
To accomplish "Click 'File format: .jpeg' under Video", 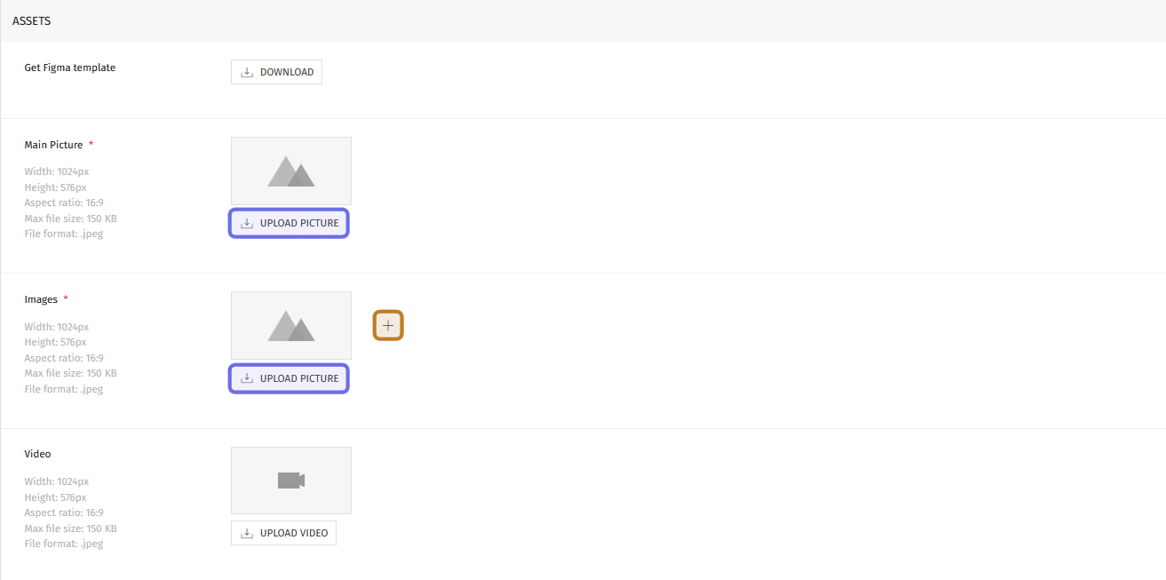I will click(x=64, y=544).
